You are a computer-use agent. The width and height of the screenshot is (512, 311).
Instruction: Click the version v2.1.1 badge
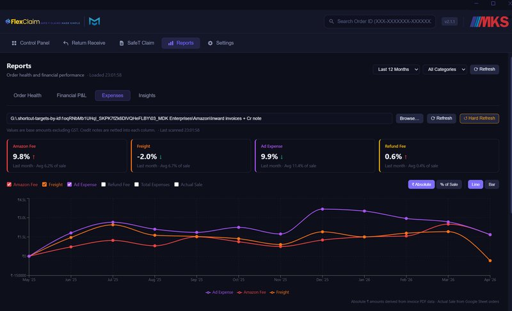click(450, 22)
